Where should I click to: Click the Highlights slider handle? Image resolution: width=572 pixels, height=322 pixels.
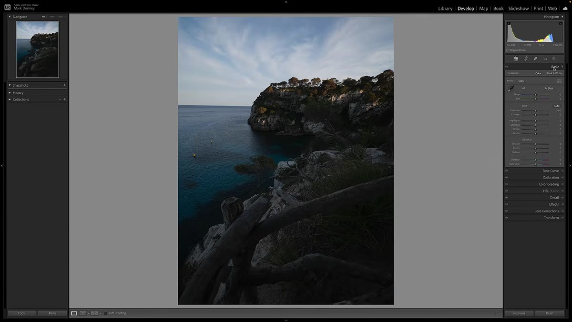coord(535,121)
